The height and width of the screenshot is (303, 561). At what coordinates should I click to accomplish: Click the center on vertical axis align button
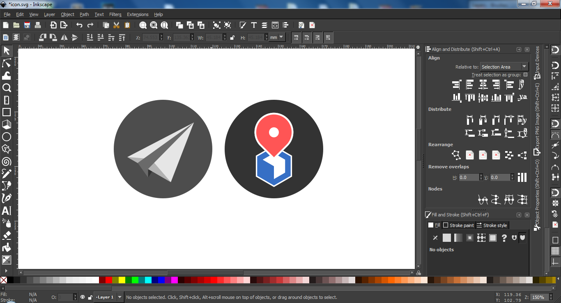point(483,85)
